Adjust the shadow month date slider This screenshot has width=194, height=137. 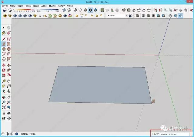pos(24,10)
